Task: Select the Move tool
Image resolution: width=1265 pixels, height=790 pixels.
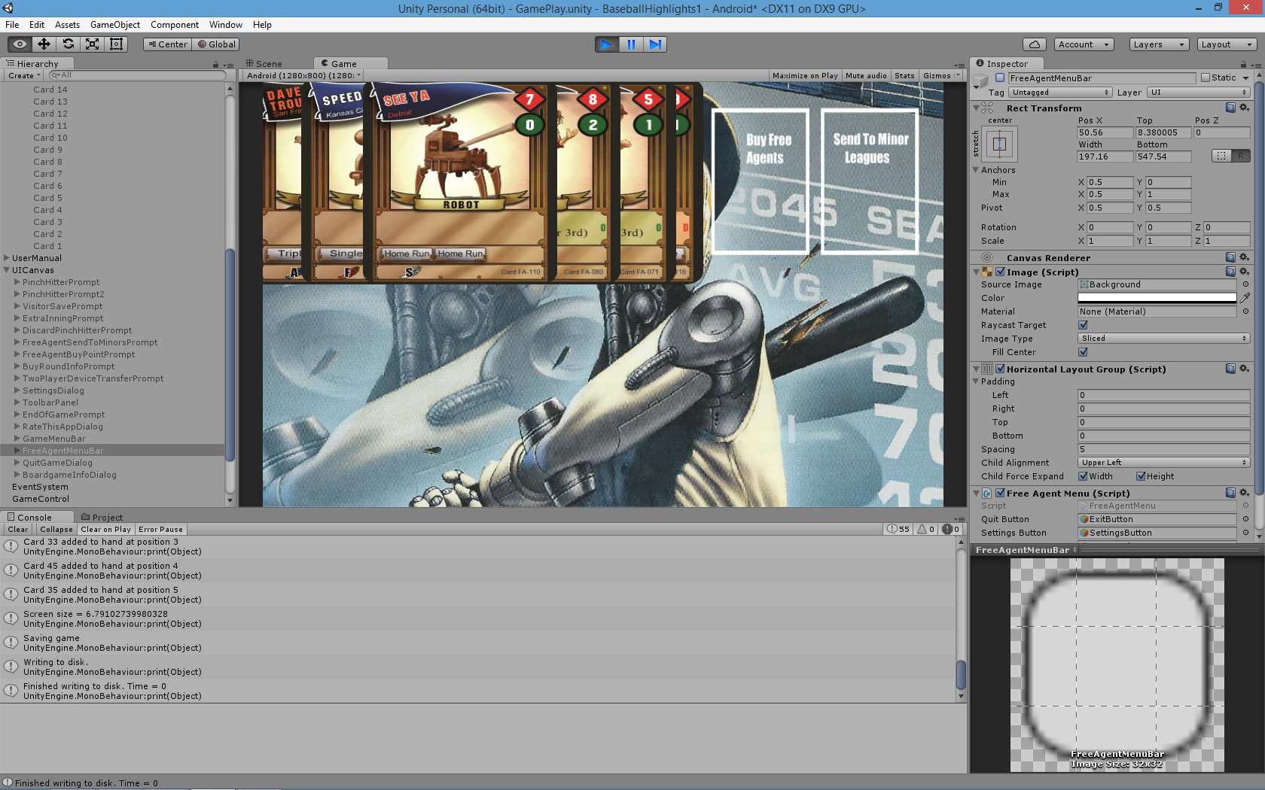Action: 44,44
